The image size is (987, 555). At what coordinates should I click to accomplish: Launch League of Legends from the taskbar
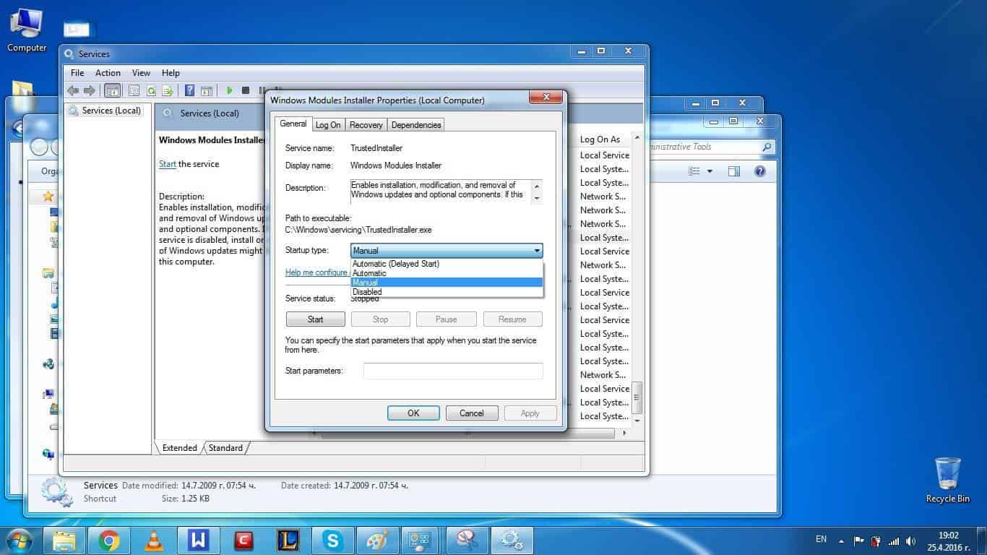pyautogui.click(x=288, y=540)
